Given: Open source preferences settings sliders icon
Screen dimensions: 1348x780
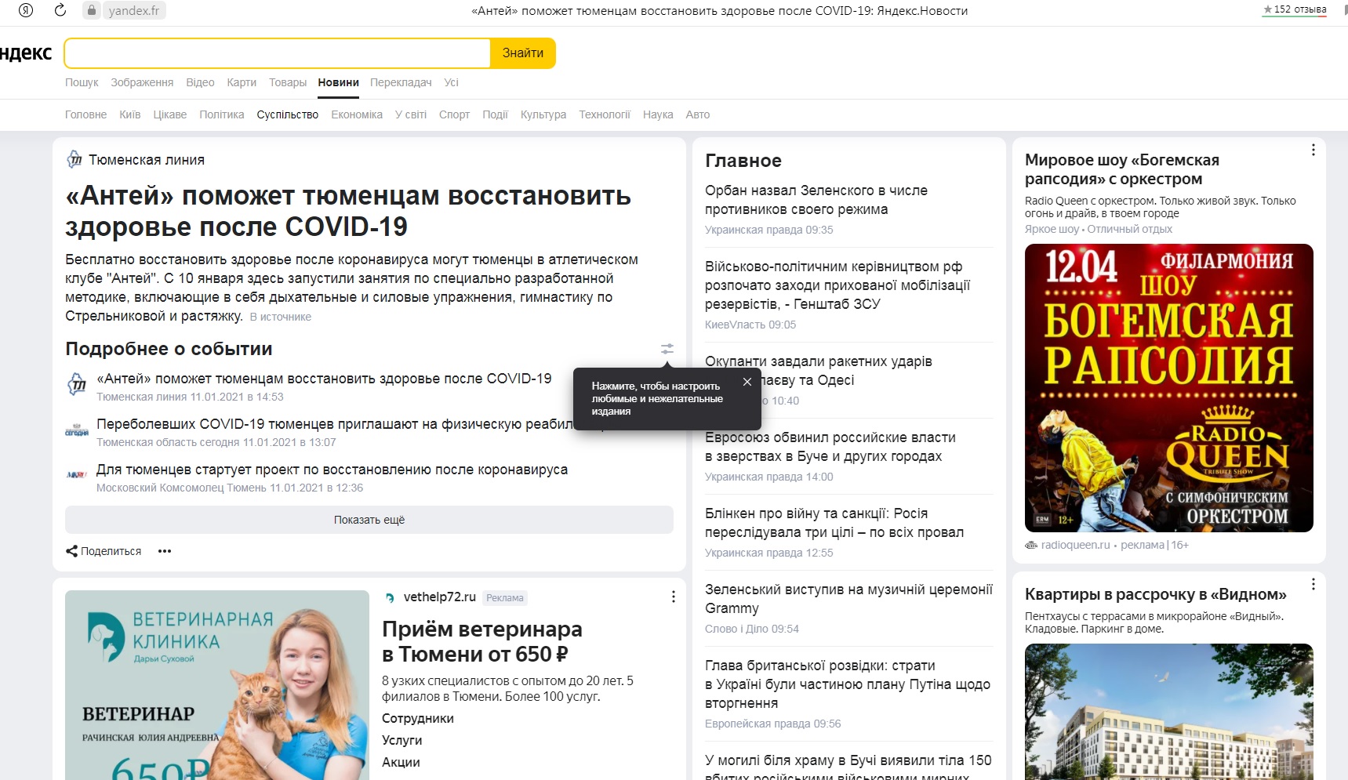Looking at the screenshot, I should pos(667,349).
